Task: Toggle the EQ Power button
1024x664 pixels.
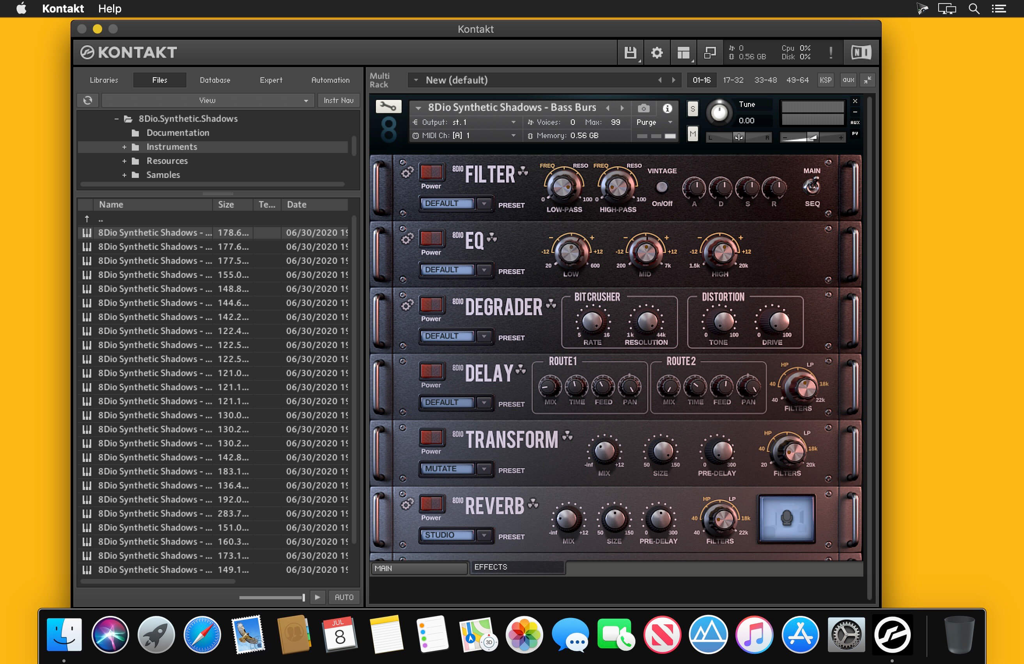Action: [x=431, y=238]
